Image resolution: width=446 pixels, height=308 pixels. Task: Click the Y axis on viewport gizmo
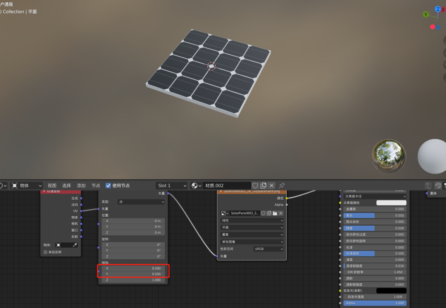tap(426, 14)
